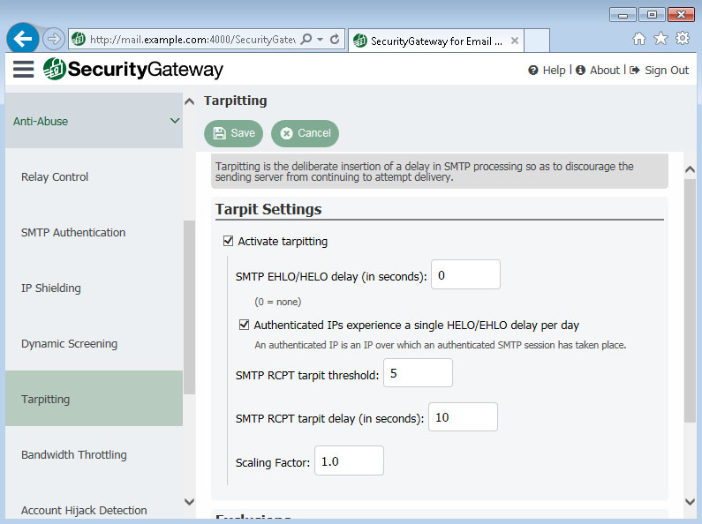The image size is (702, 524).
Task: Click sidebar scroll down arrow
Action: (x=189, y=502)
